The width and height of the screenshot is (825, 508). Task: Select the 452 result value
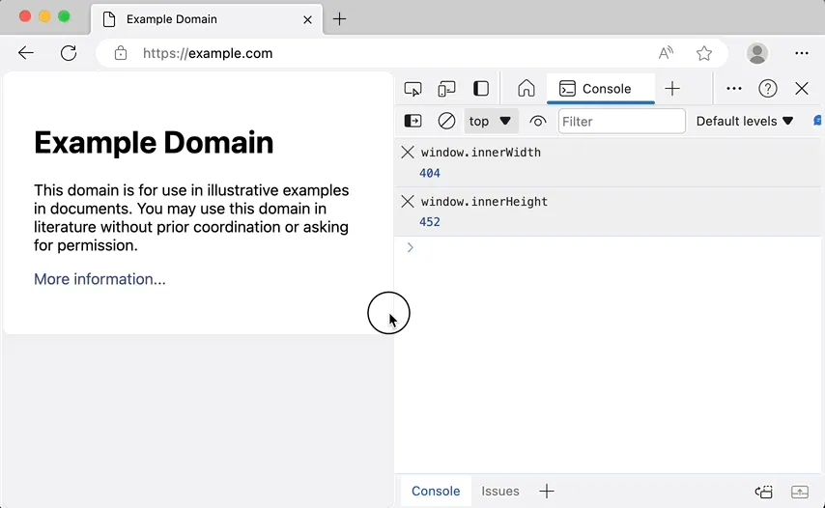430,222
